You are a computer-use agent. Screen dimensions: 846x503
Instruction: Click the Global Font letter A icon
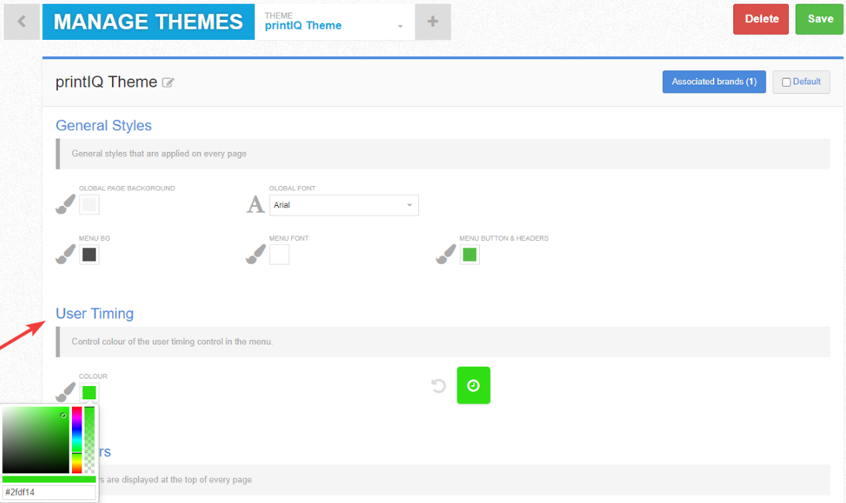255,204
